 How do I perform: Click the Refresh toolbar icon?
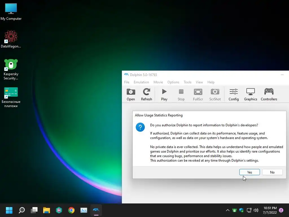pos(146,94)
